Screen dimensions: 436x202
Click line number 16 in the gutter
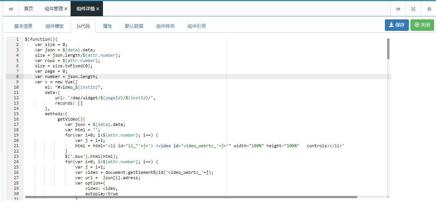pyautogui.click(x=16, y=119)
